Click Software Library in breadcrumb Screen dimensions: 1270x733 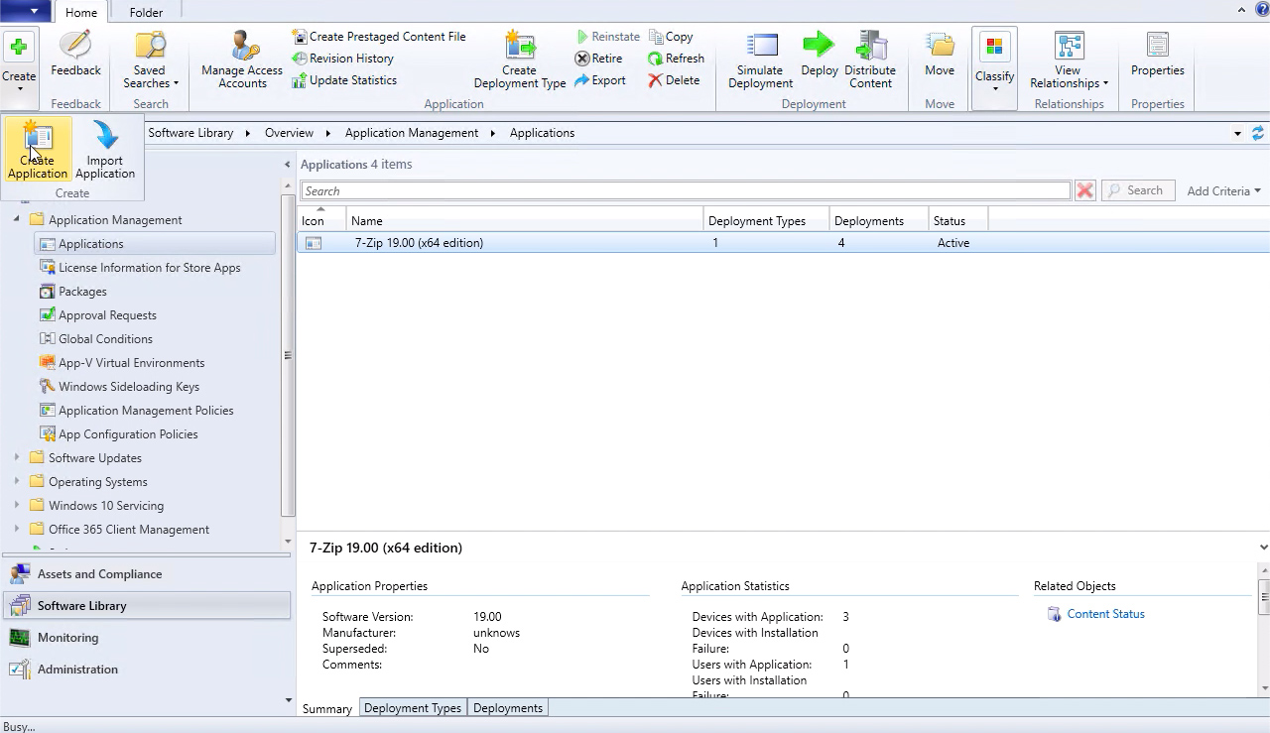point(190,133)
